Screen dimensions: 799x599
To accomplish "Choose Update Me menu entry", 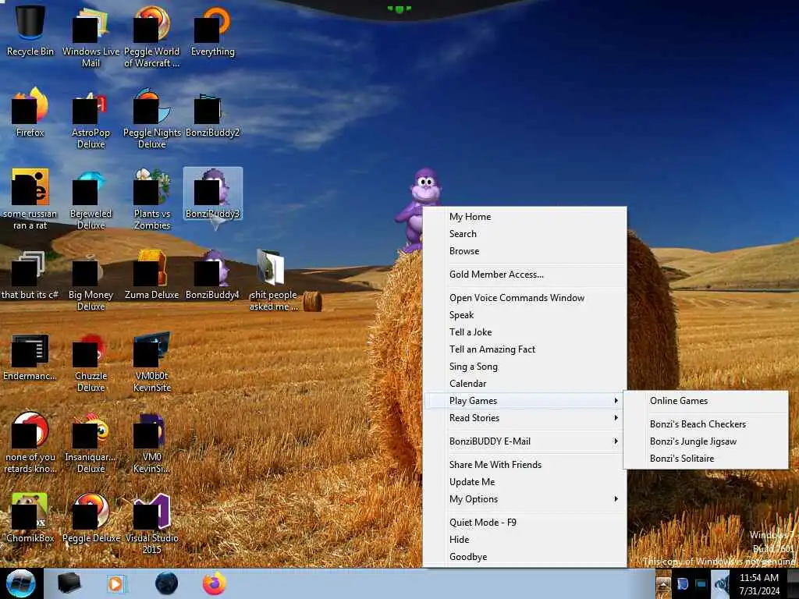I will click(525, 482).
